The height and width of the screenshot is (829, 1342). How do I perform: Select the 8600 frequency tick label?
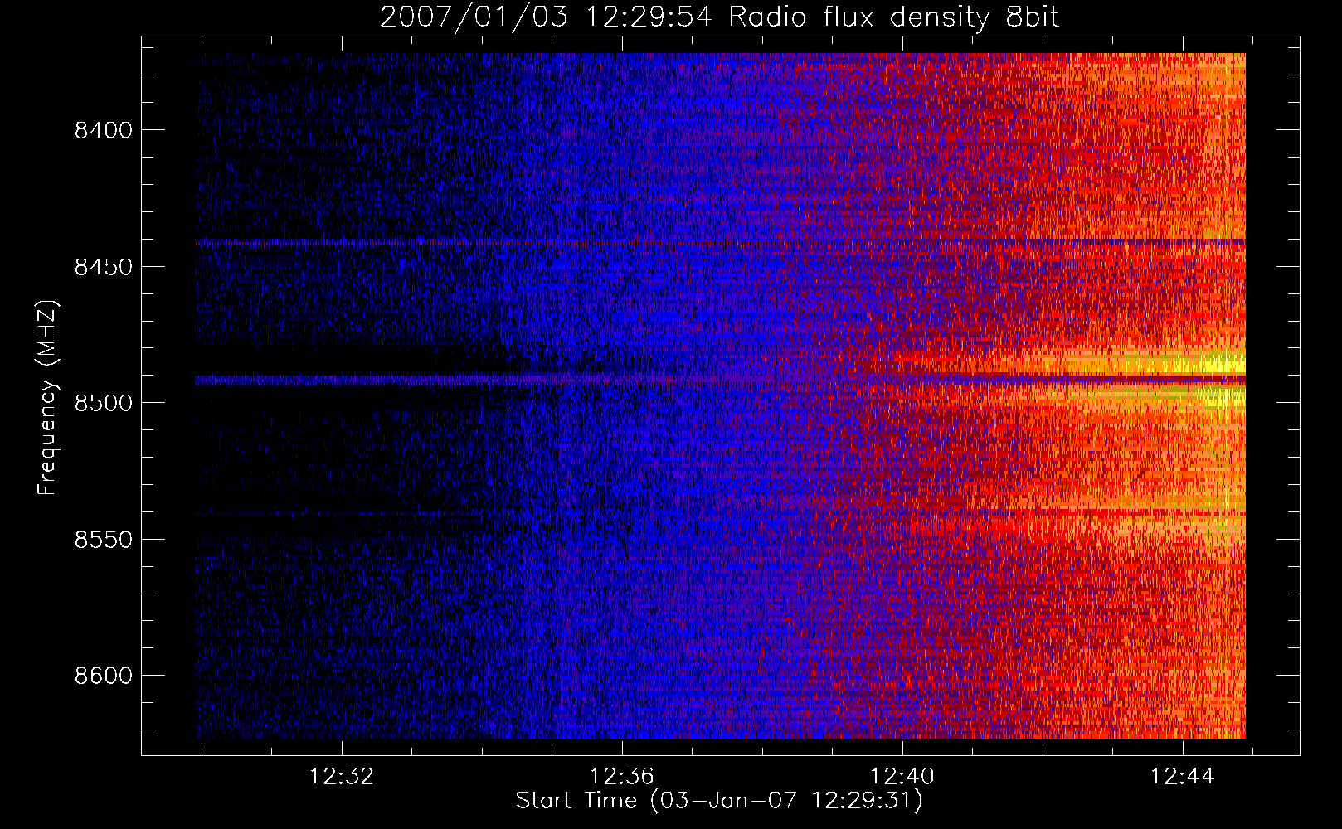[104, 676]
